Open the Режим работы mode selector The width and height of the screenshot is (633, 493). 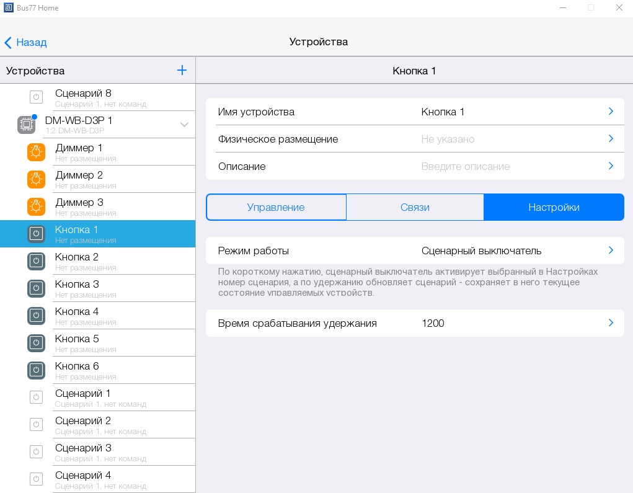[415, 251]
